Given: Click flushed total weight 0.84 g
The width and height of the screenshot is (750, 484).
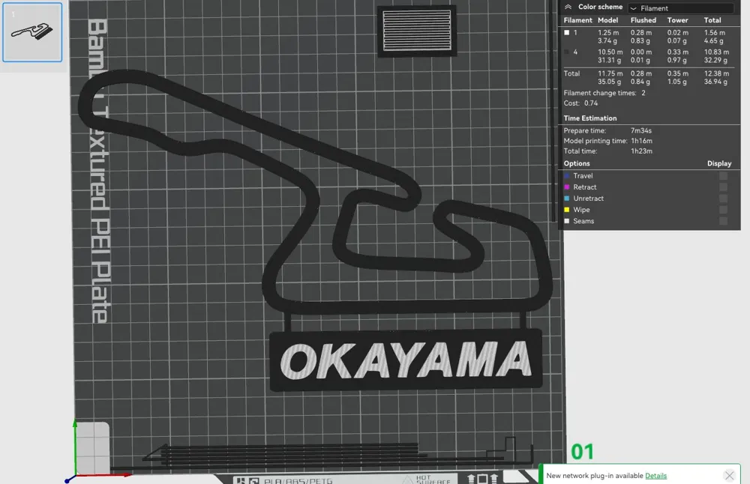Looking at the screenshot, I should click(640, 82).
